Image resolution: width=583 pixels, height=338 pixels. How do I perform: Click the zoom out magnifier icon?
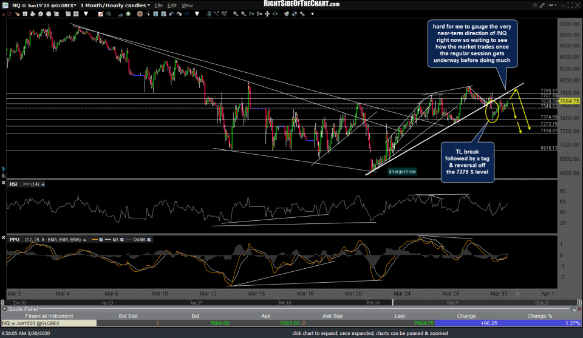point(244,14)
